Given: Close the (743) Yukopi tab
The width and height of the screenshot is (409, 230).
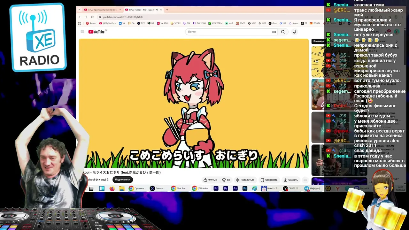Looking at the screenshot, I should pos(161,10).
